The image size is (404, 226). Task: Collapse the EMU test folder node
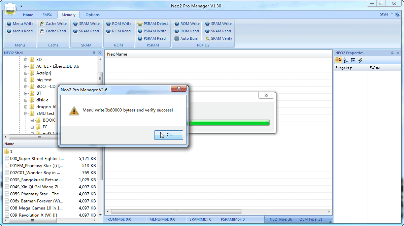(26, 114)
